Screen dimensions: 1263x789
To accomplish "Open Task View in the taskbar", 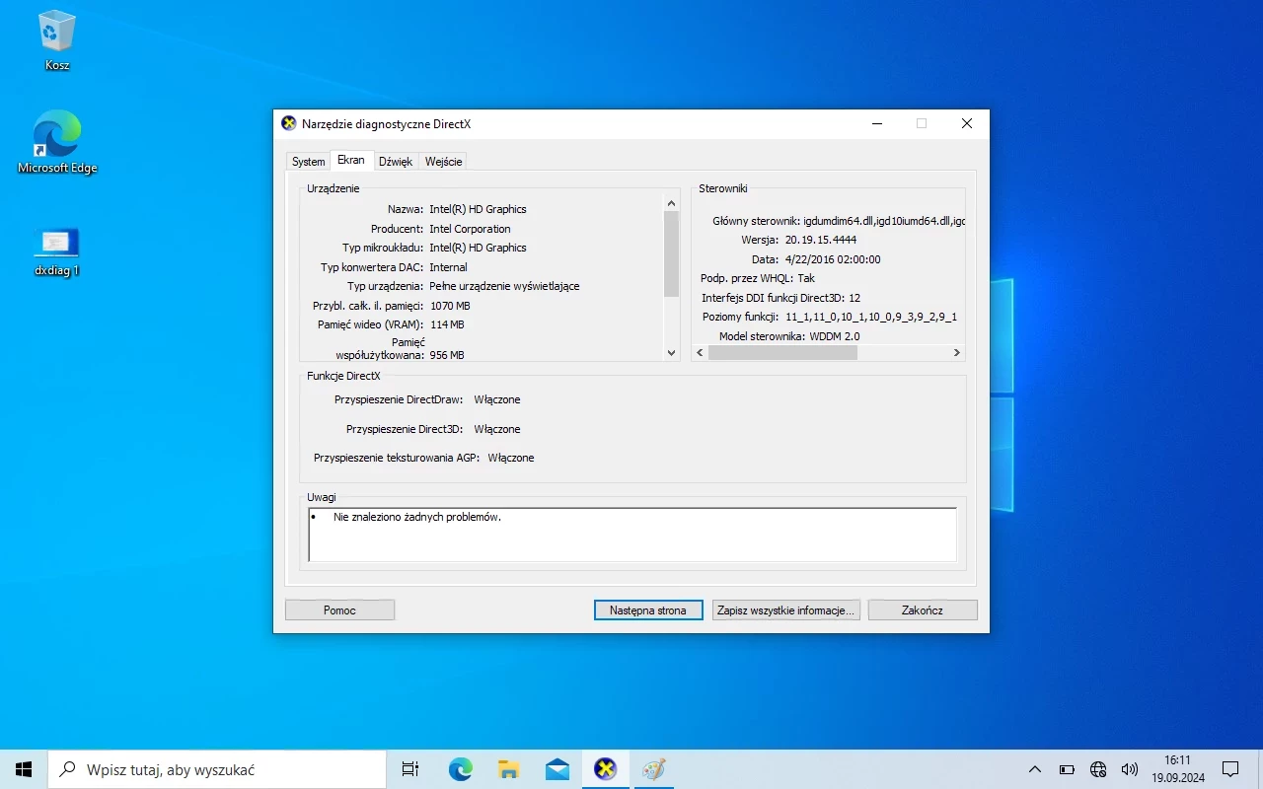I will pos(410,769).
